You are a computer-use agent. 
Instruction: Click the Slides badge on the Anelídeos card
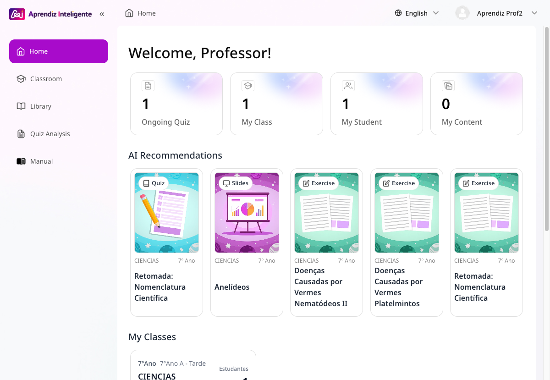point(236,183)
